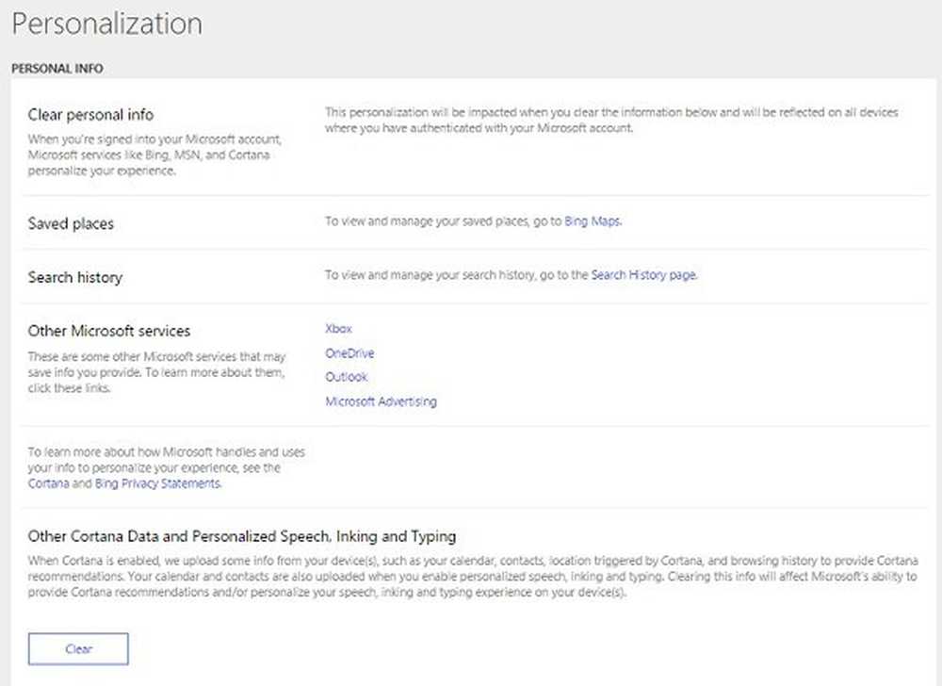Open the Bing Maps link
Image resolution: width=942 pixels, height=686 pixels.
[593, 222]
